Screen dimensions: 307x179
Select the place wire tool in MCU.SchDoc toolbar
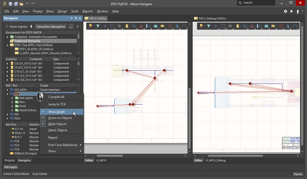(134, 26)
